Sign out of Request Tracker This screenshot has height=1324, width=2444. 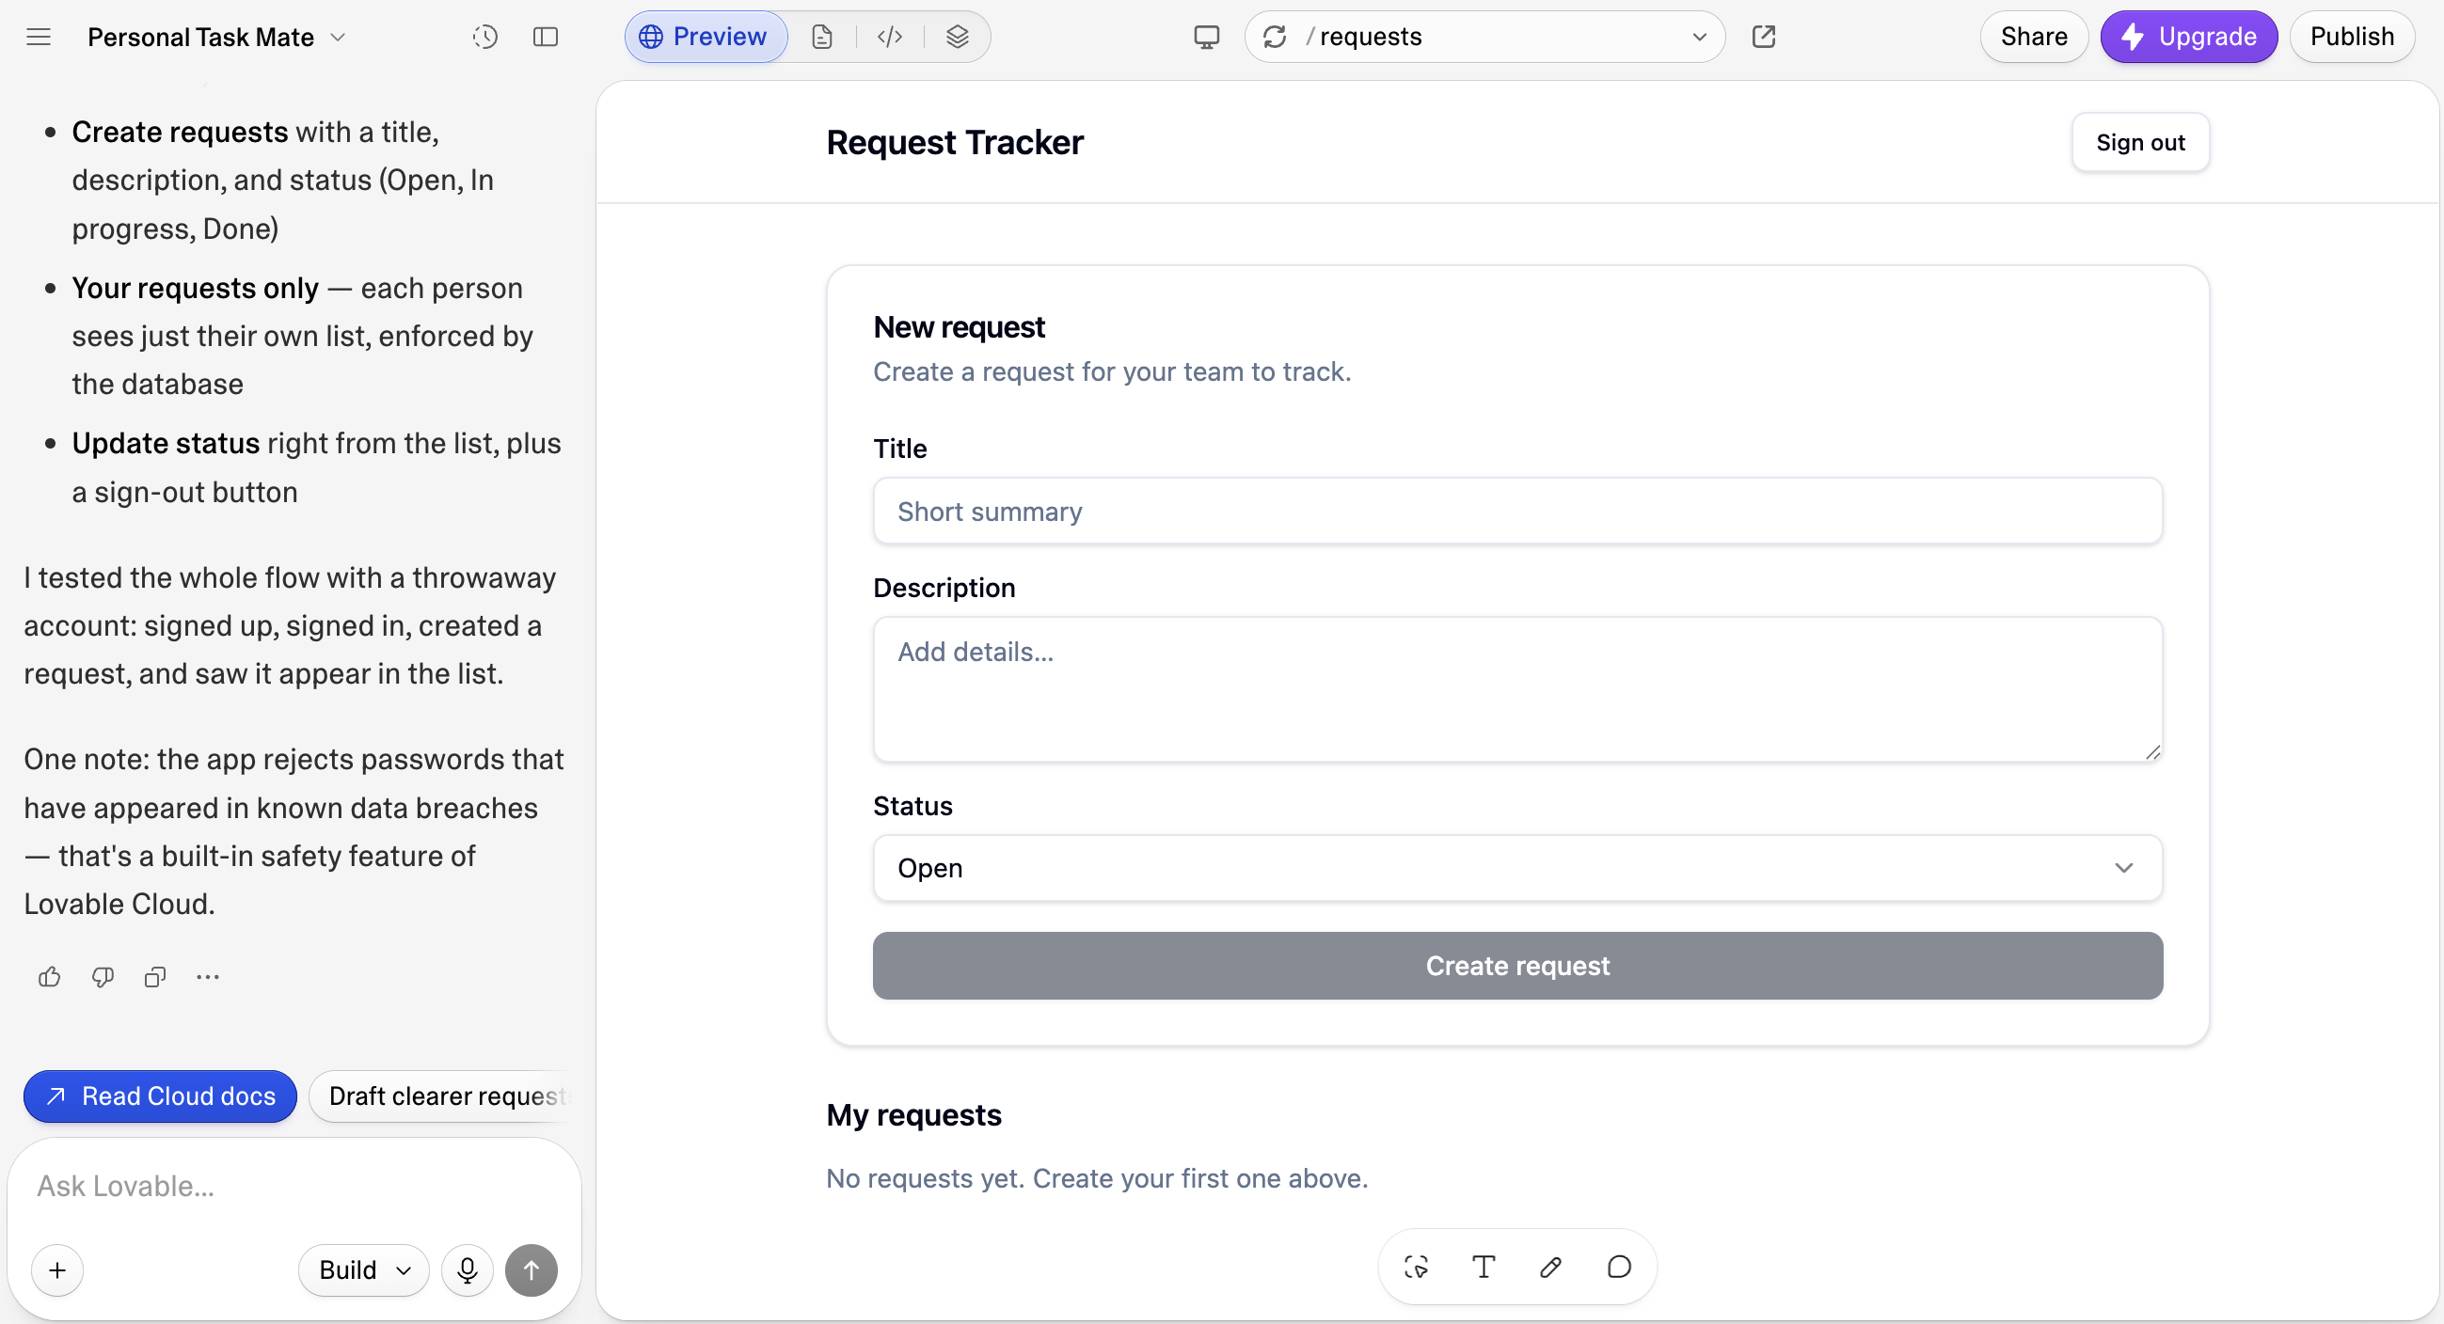(2139, 142)
